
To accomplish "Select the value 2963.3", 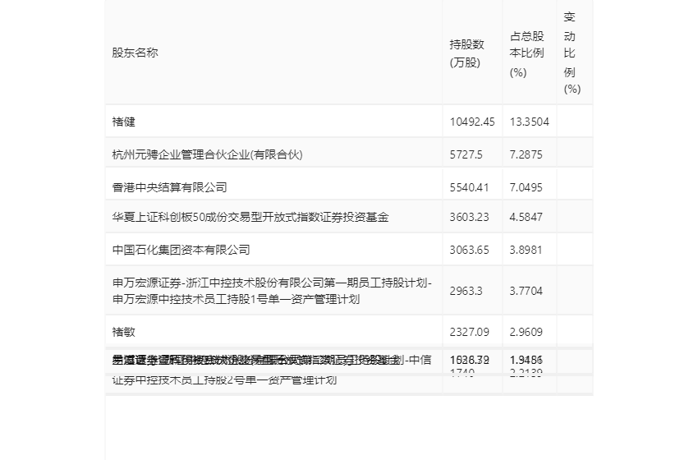I will click(466, 291).
